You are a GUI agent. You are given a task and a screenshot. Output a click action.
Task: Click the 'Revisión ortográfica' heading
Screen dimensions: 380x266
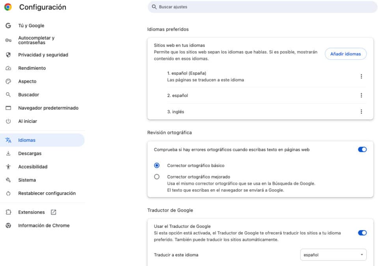(170, 132)
